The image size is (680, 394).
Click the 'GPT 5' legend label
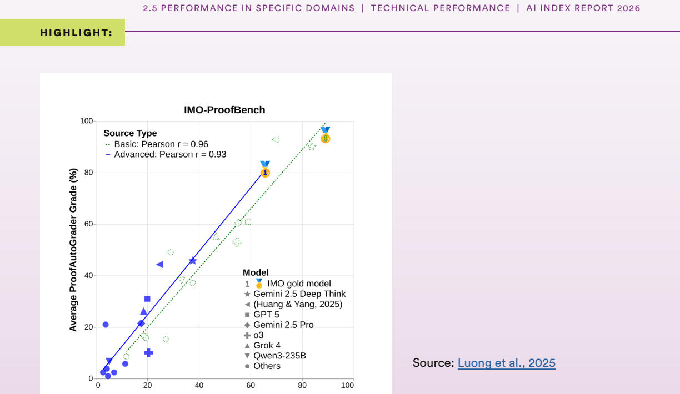[266, 315]
